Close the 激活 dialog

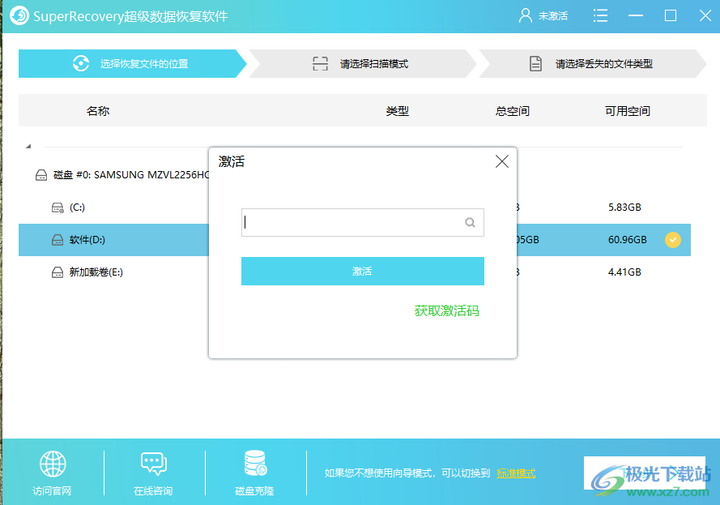[x=502, y=161]
